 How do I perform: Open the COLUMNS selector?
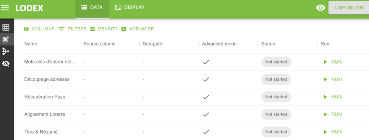39,29
